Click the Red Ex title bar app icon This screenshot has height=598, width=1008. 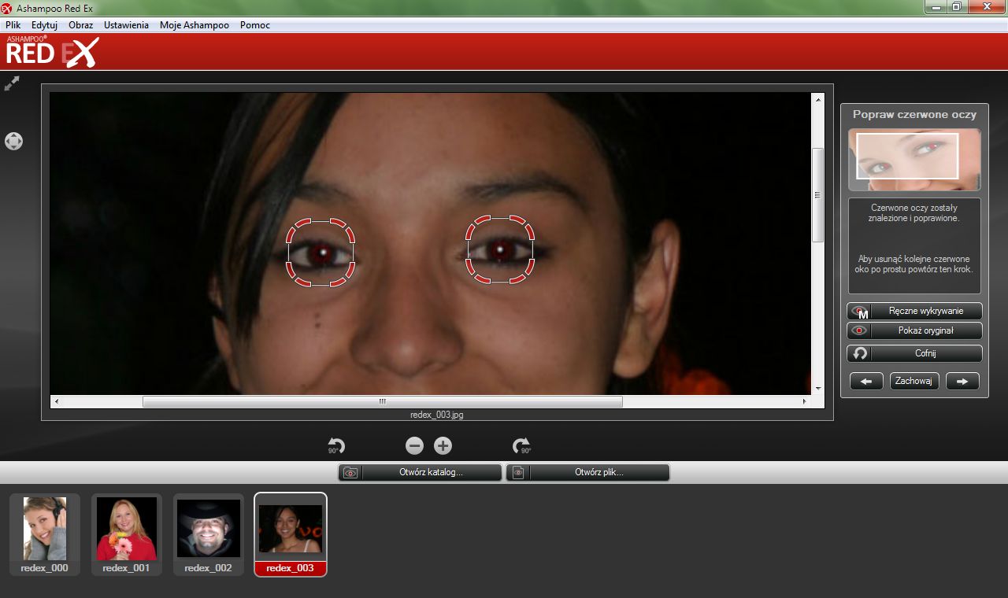click(7, 8)
